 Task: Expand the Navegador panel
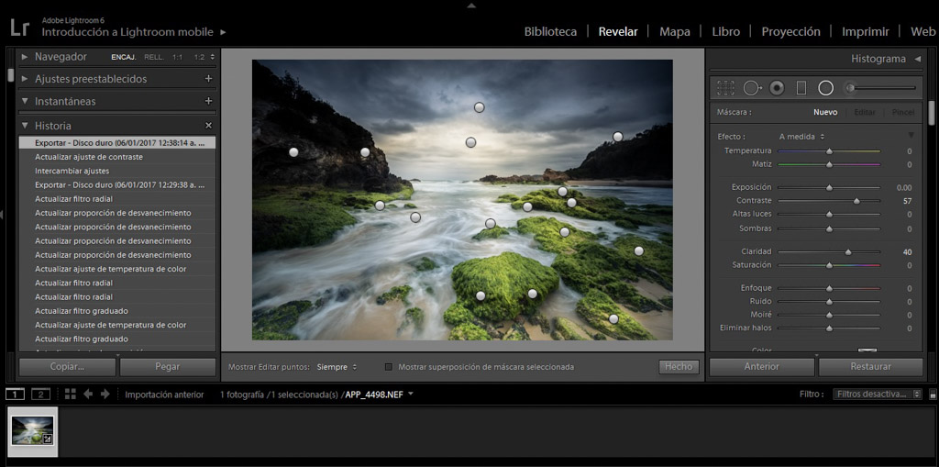(x=25, y=57)
